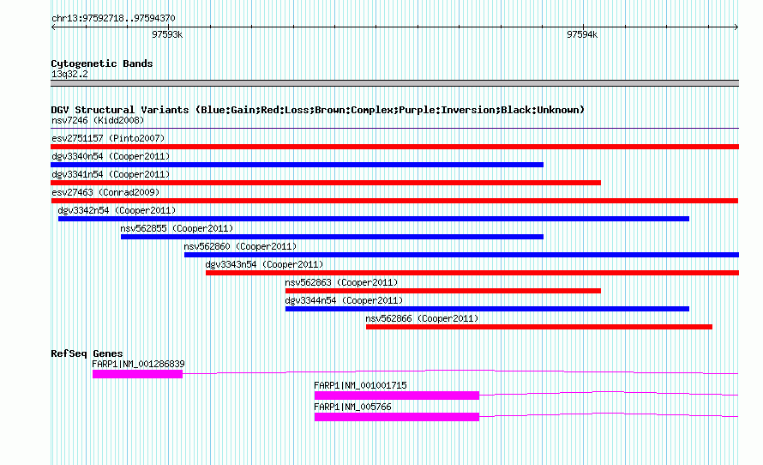This screenshot has width=763, height=465.
Task: Select the magenta FARP1 NM_005766 exon block
Action: coord(397,417)
